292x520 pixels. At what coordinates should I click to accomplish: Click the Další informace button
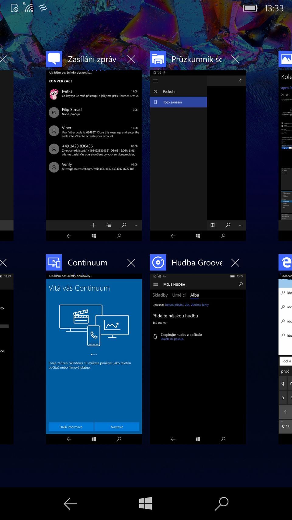point(71,427)
